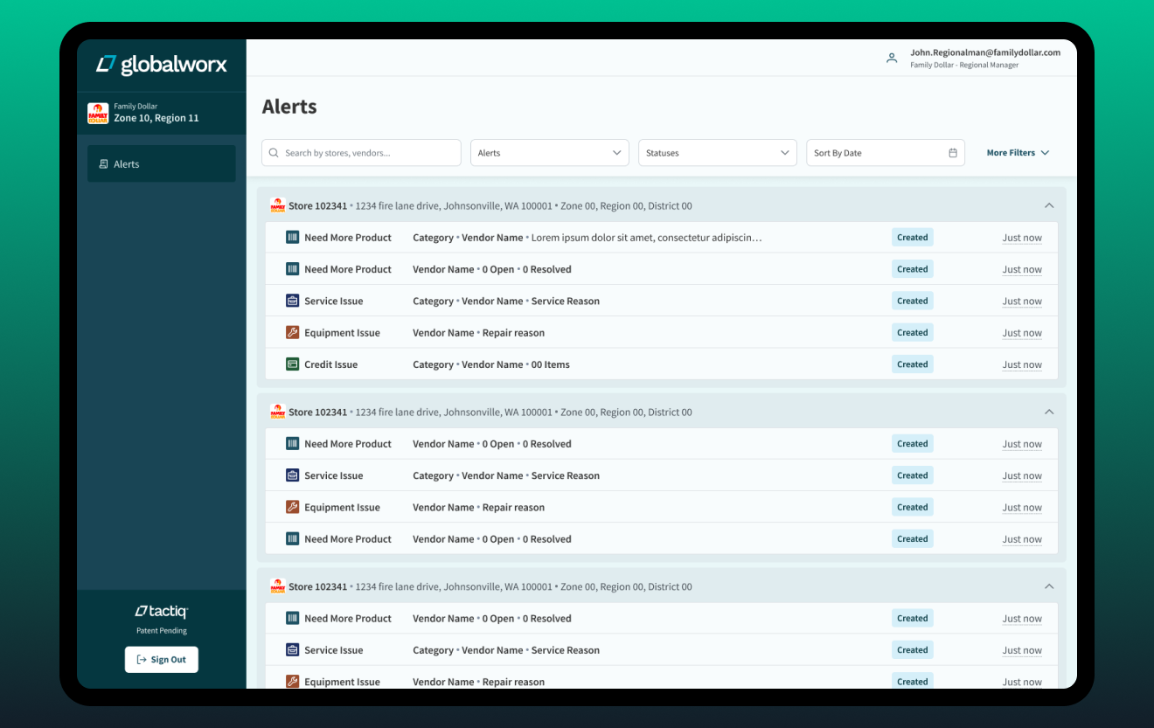Screen dimensions: 1154x728
Task: Click the second store's Family Dollar logo
Action: 277,412
